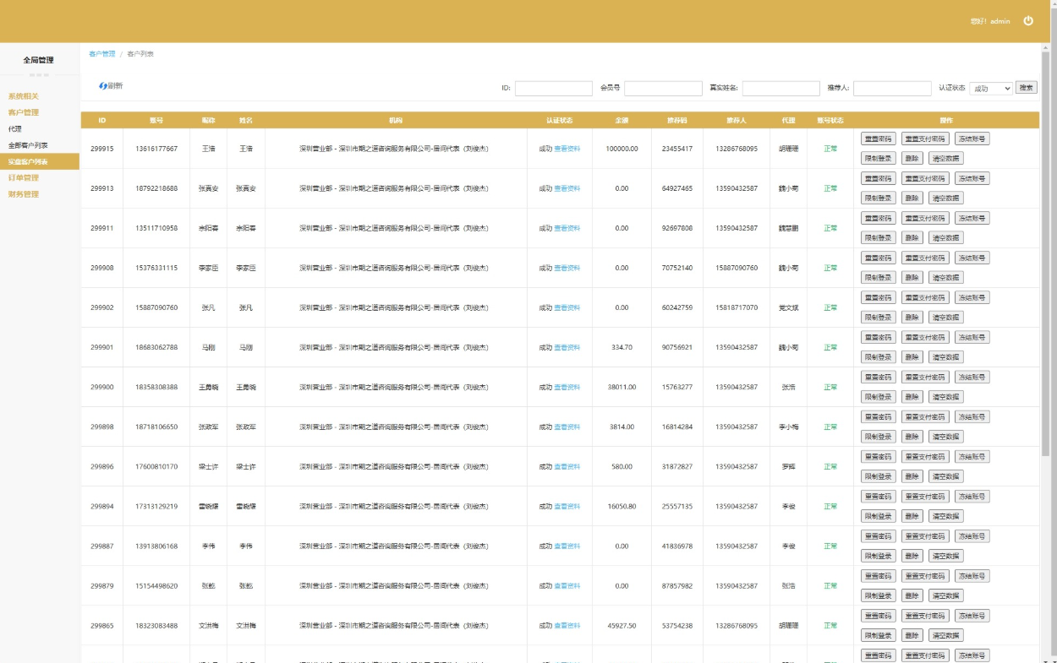The width and height of the screenshot is (1057, 663).
Task: Click 删除 for account 15887090760
Action: coord(912,318)
